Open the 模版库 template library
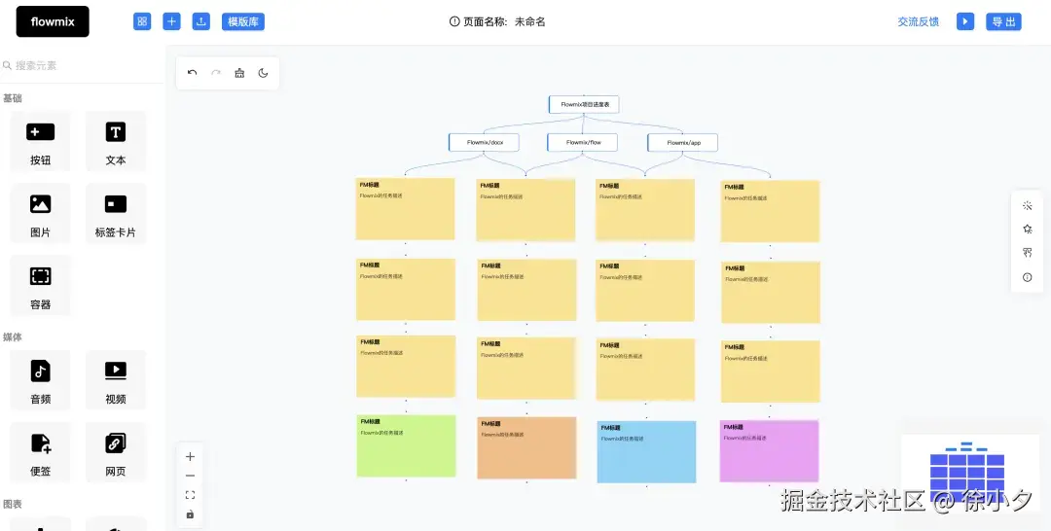Image resolution: width=1051 pixels, height=531 pixels. [243, 21]
